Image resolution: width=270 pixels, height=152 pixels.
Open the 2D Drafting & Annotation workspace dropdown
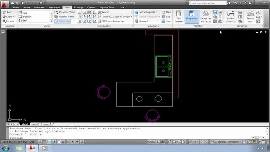(226, 142)
